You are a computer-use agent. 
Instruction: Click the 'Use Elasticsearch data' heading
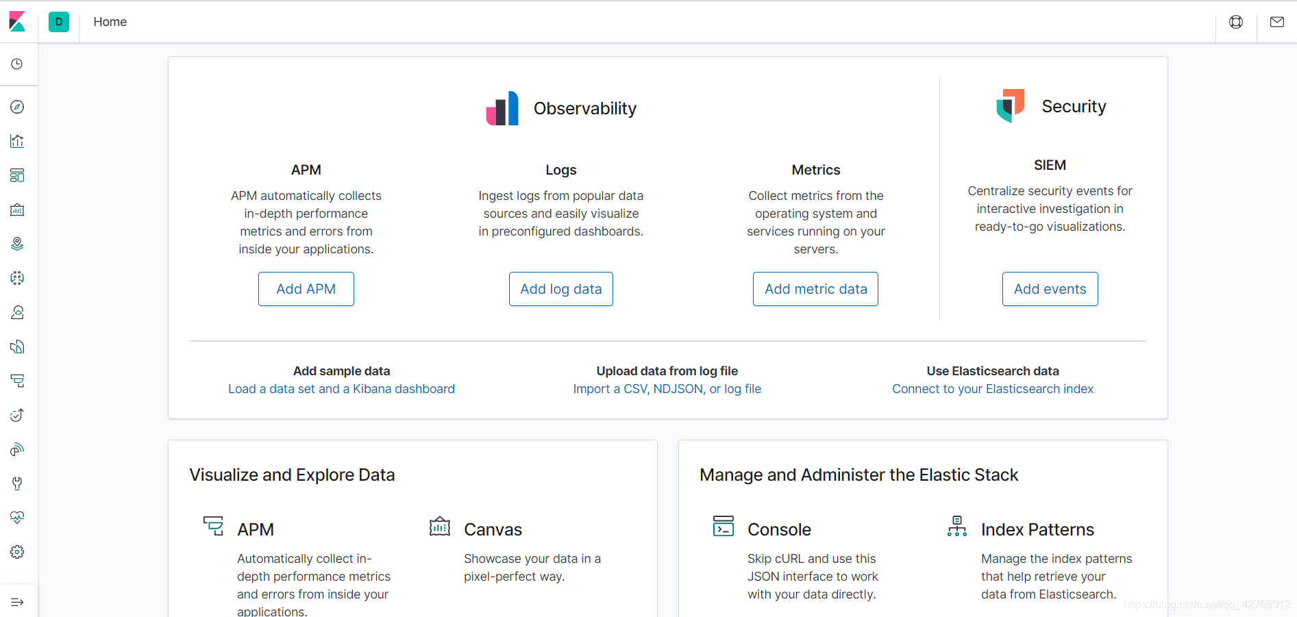coord(993,371)
